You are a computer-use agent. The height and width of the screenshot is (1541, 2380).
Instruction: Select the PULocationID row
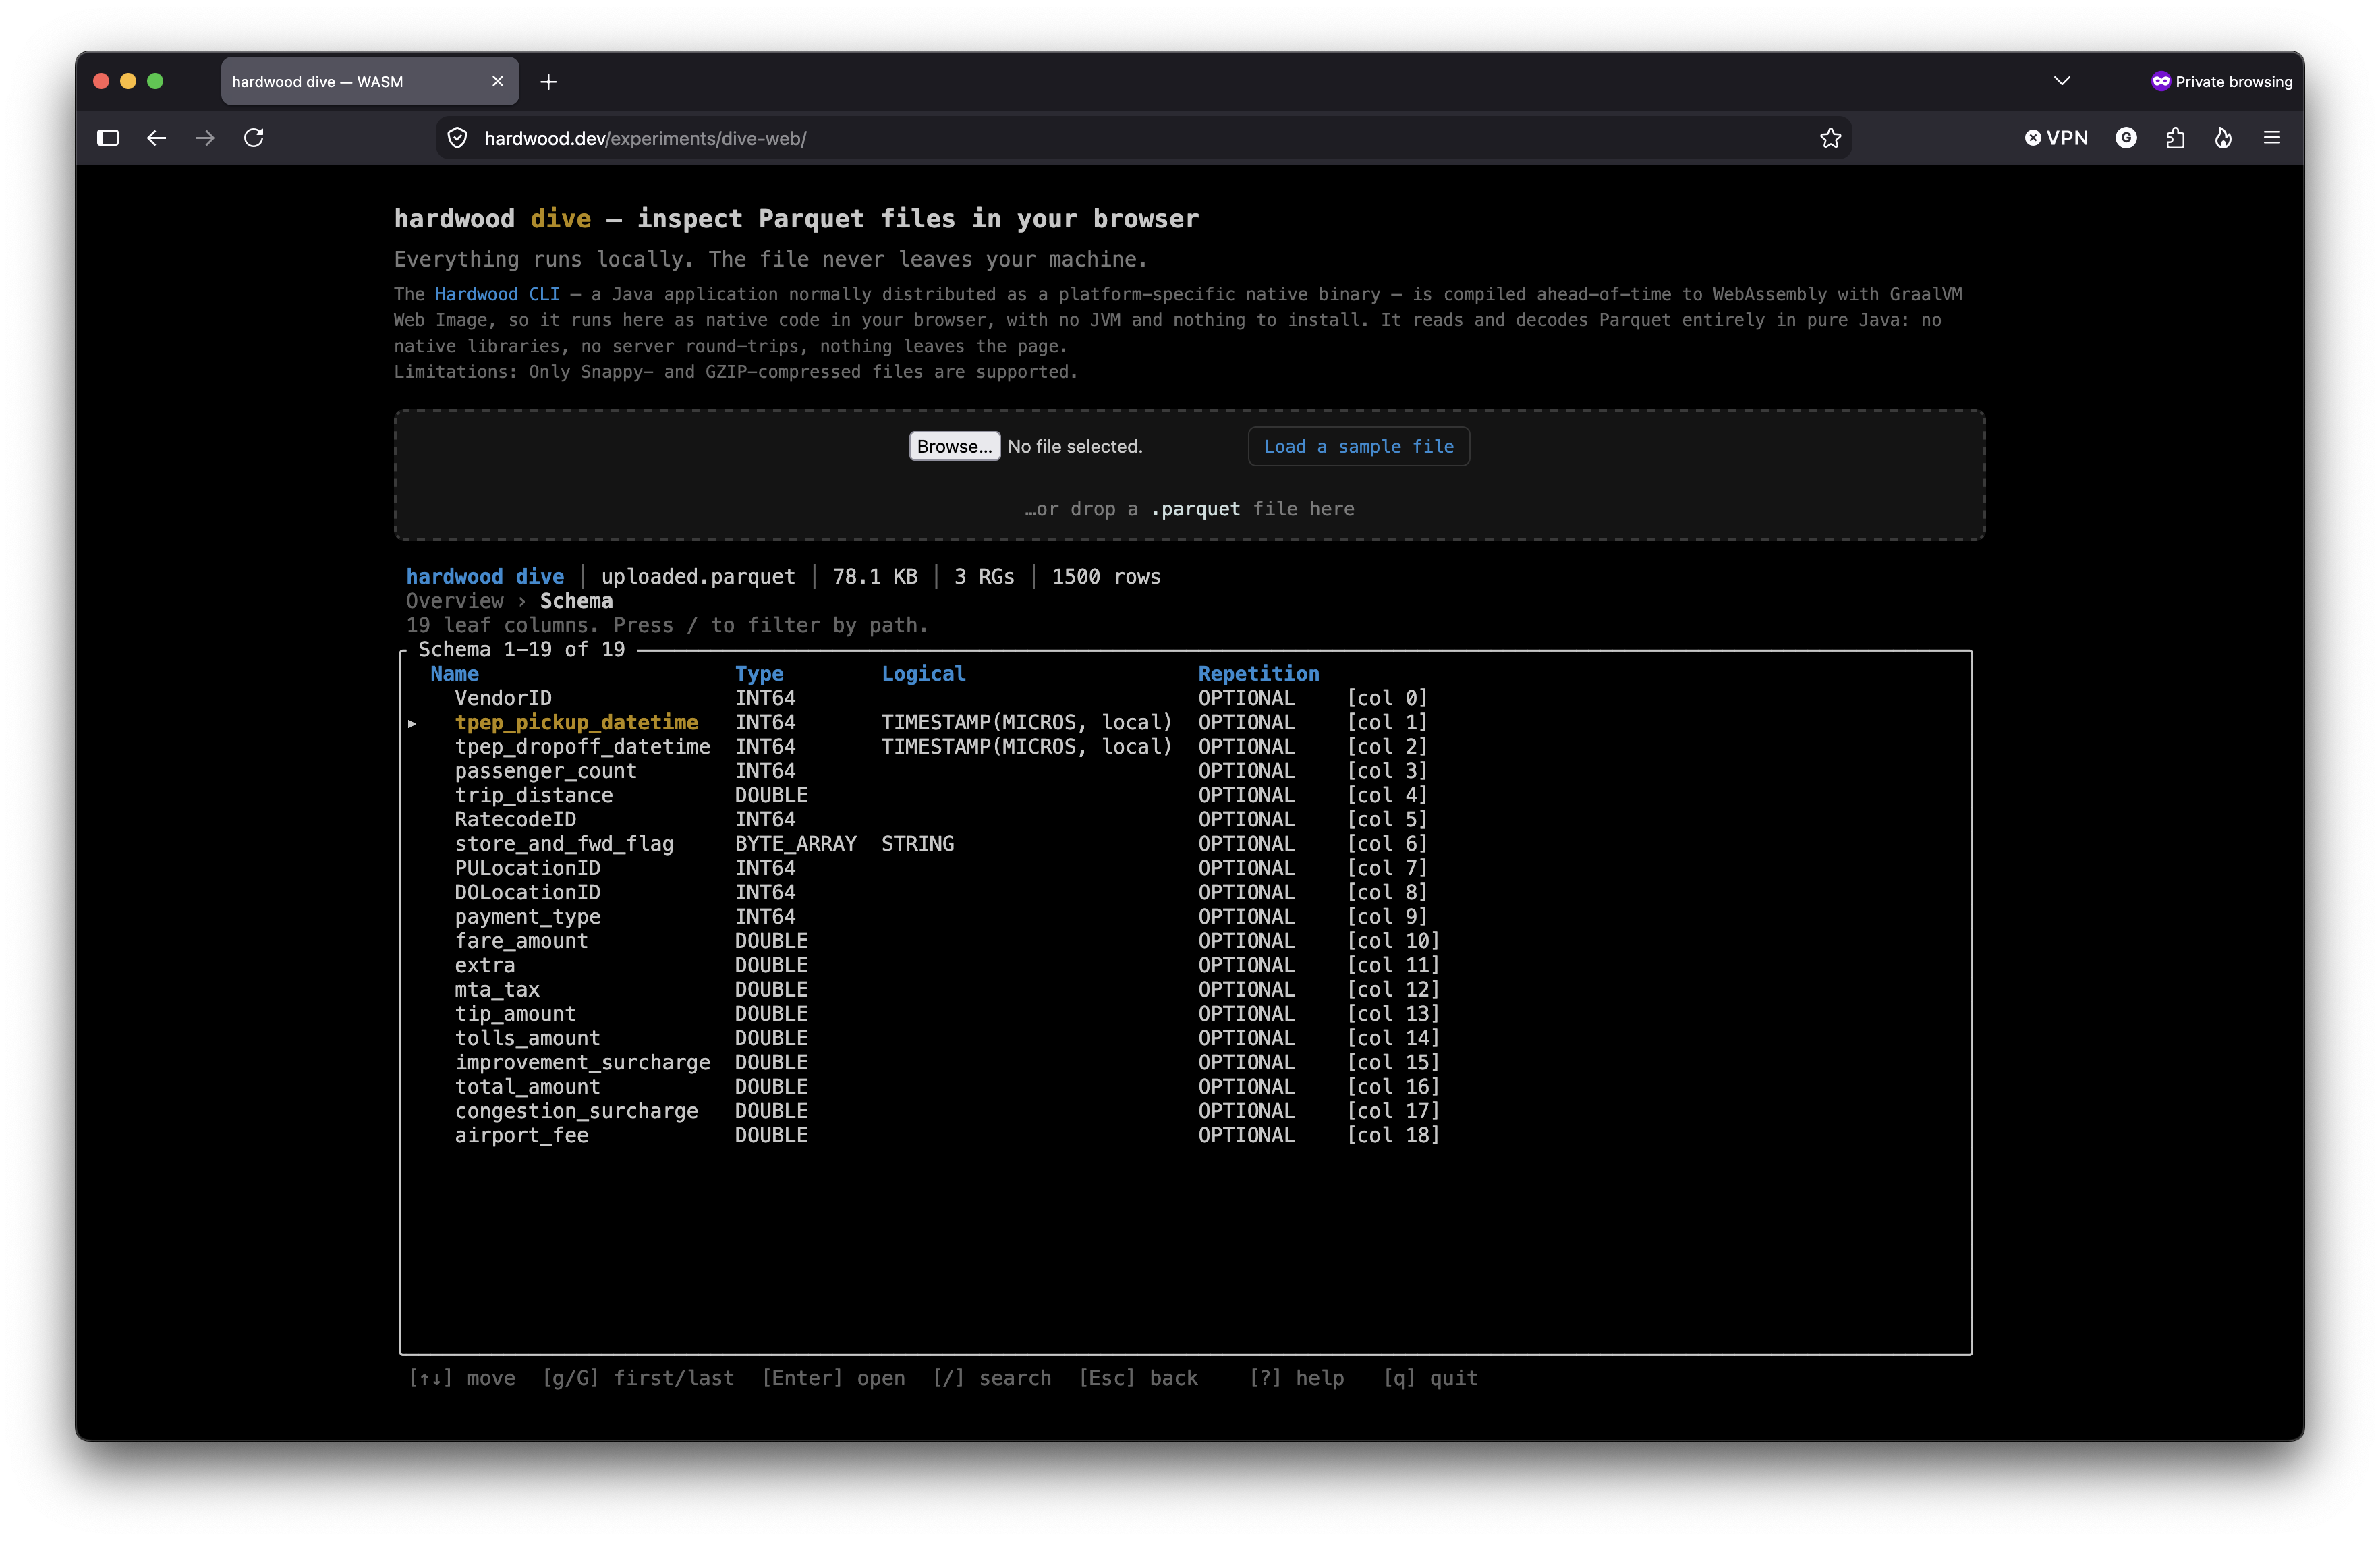(x=1185, y=868)
